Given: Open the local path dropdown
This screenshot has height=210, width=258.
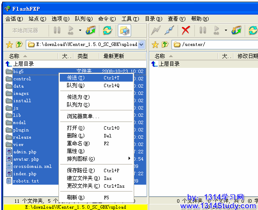Looking at the screenshot, I should click(141, 45).
